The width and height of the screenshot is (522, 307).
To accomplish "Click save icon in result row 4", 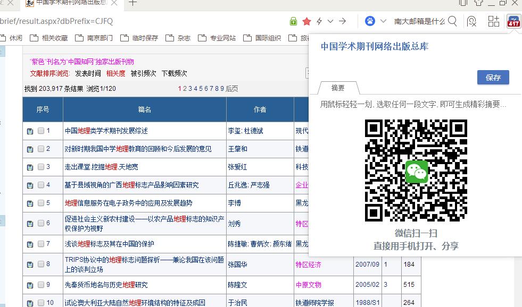I will [30, 185].
